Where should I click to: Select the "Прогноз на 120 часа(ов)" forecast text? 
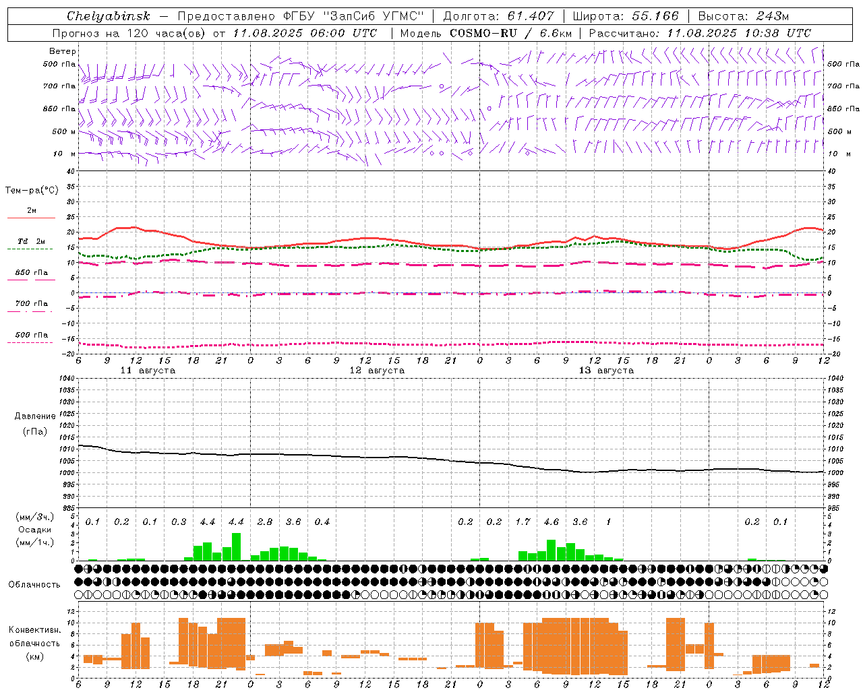coord(130,33)
